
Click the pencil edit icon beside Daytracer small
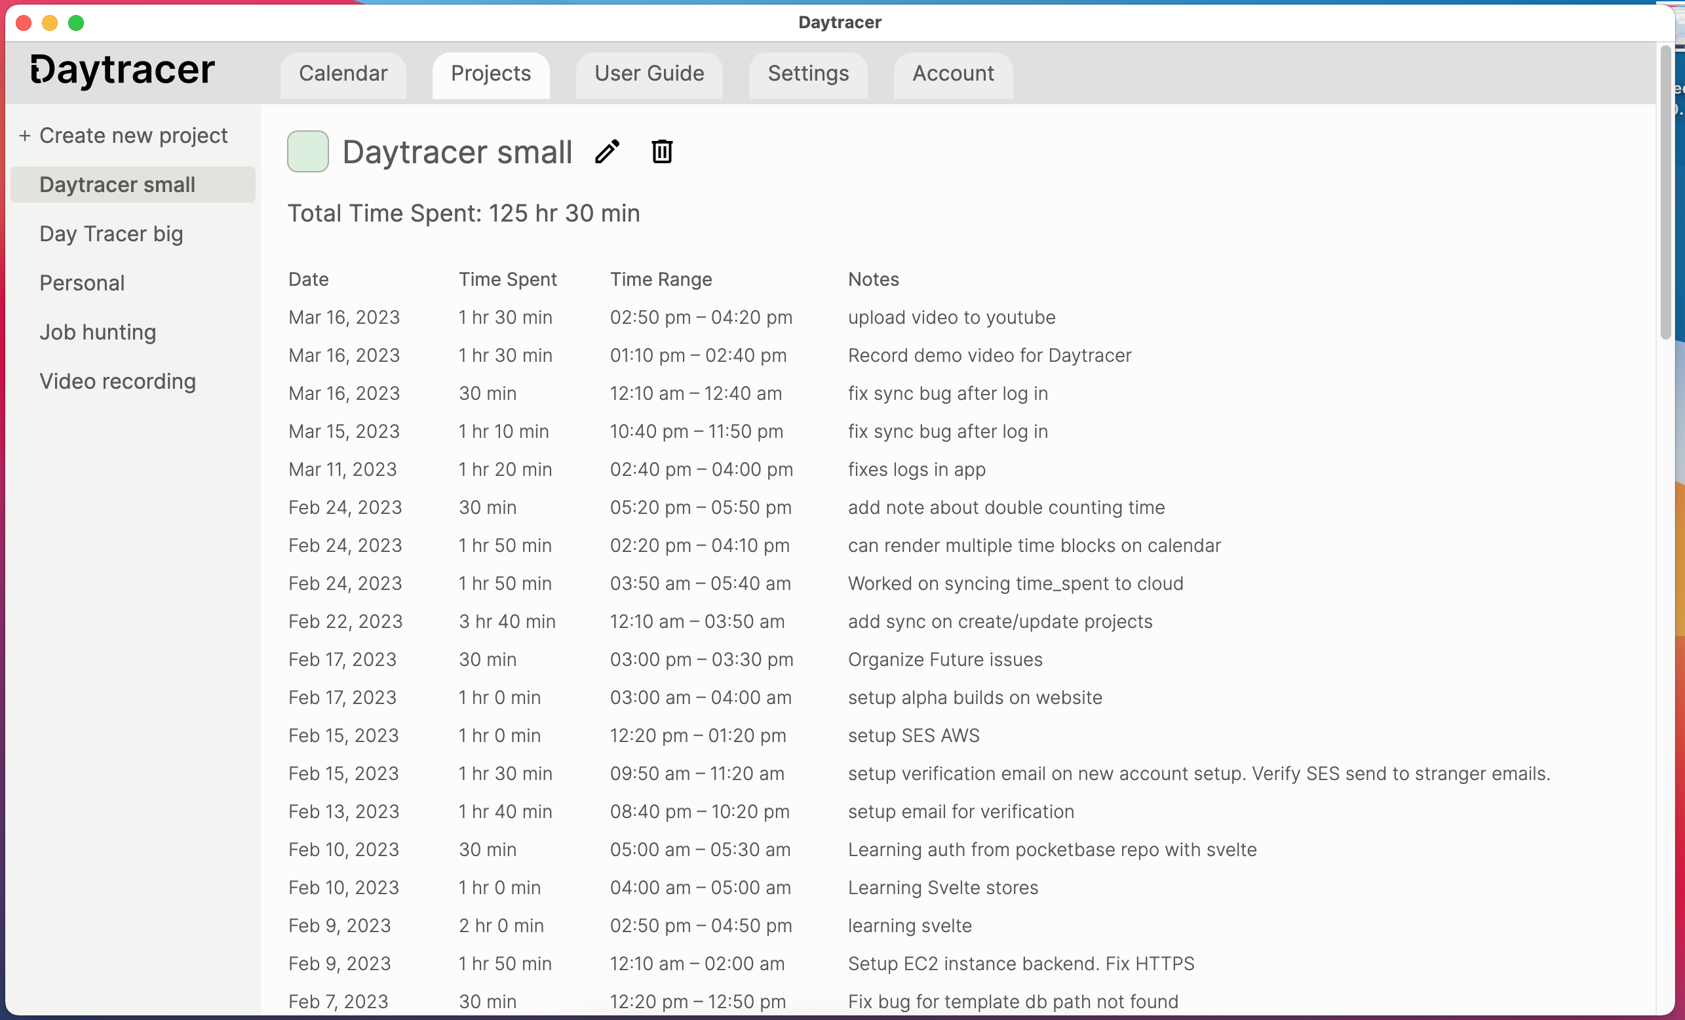click(607, 151)
